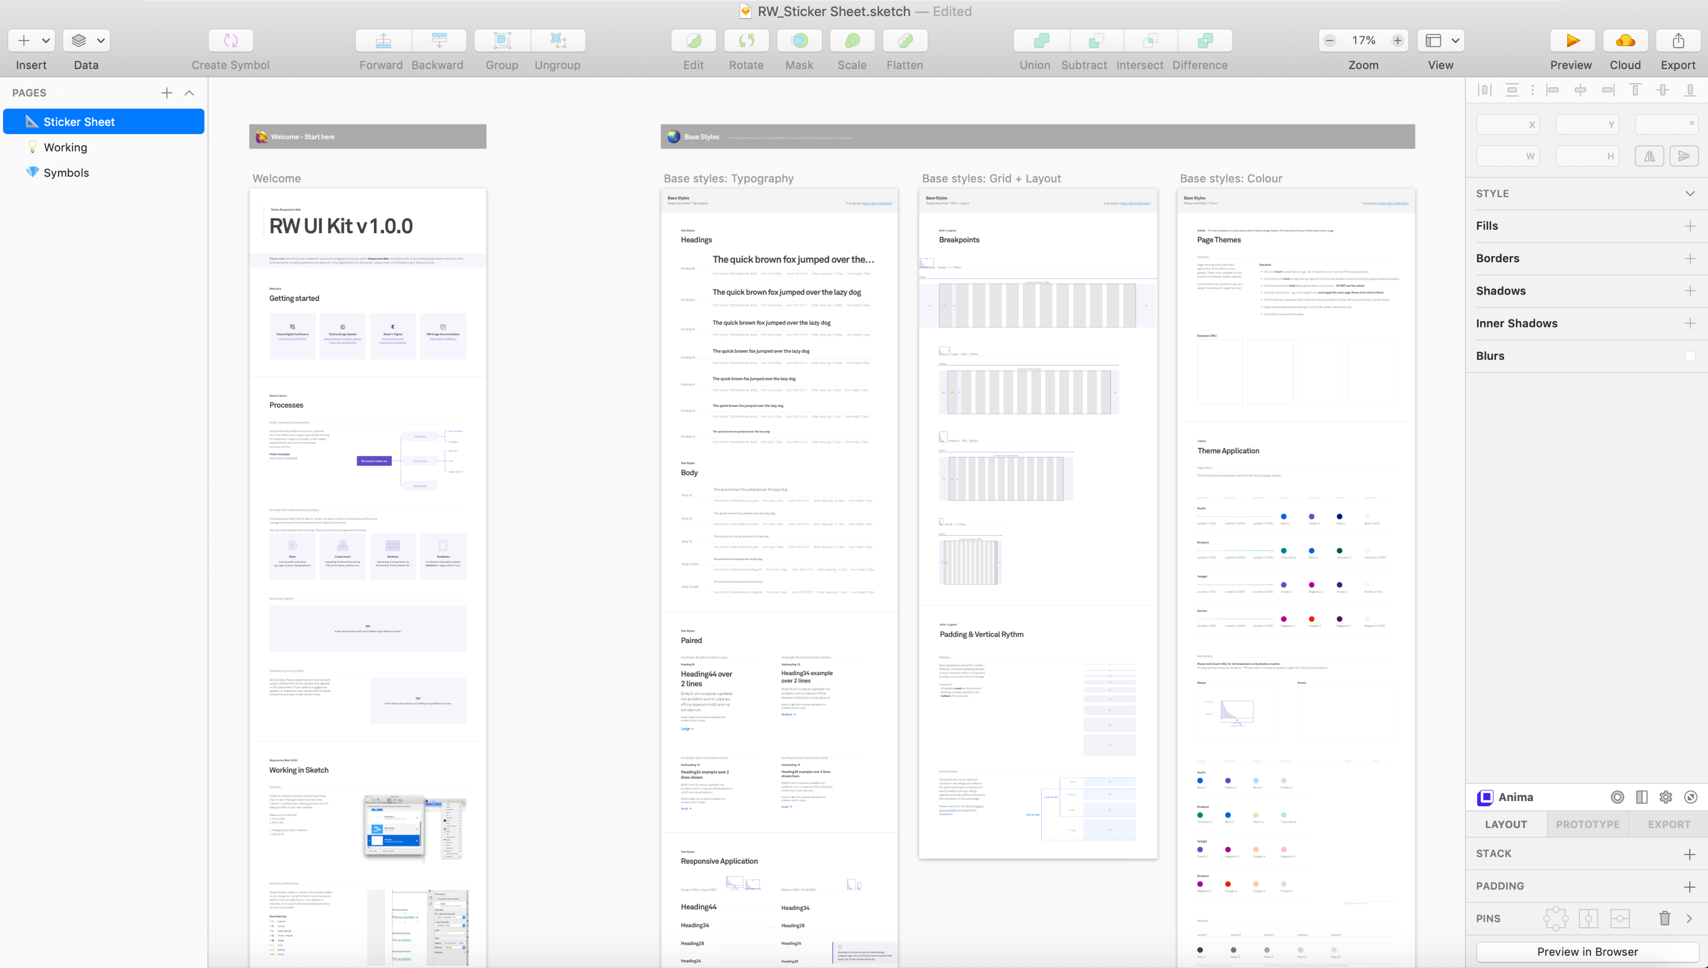The image size is (1708, 968).
Task: Click the Rotate toolbar icon
Action: coord(747,41)
